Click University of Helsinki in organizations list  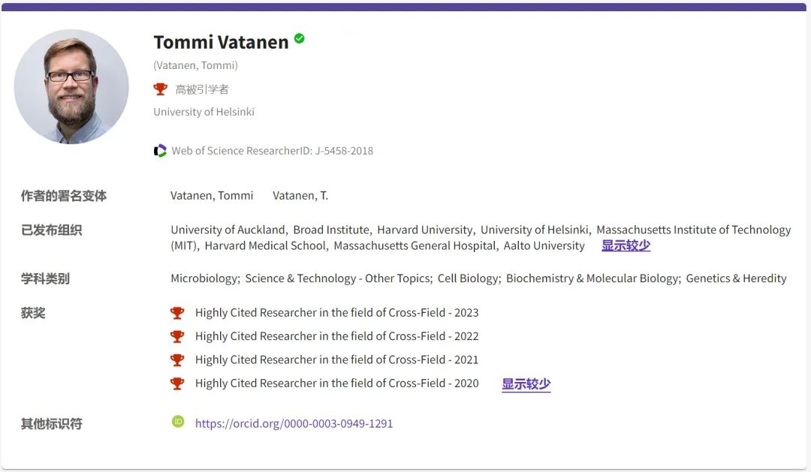pos(535,230)
